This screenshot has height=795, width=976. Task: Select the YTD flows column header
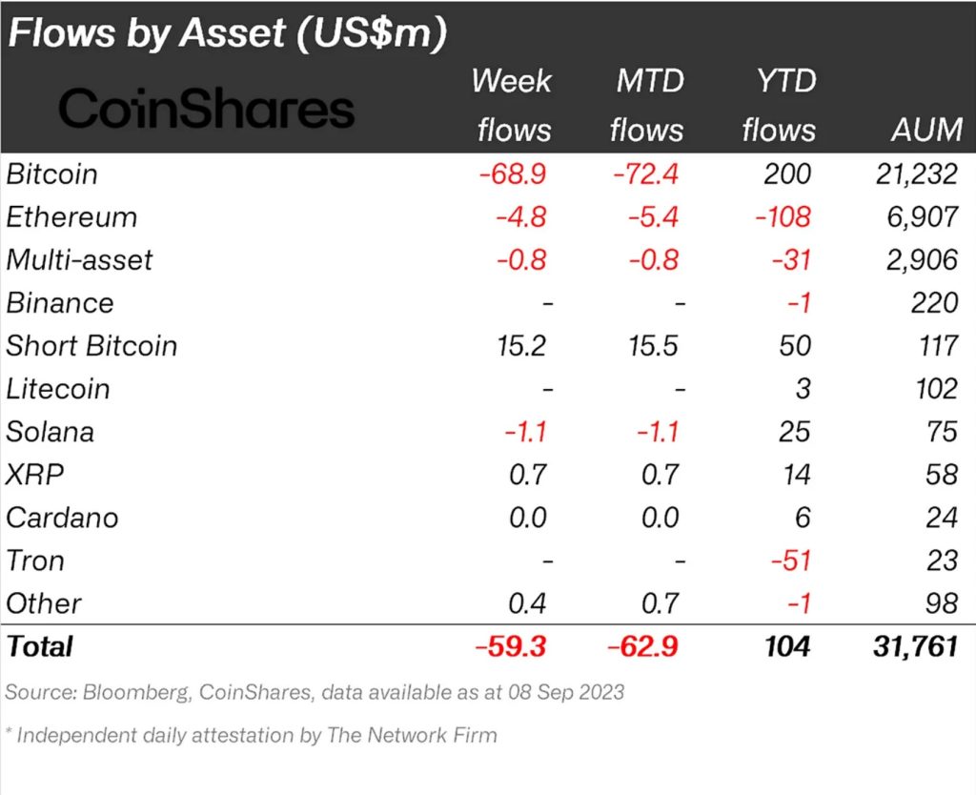coord(779,105)
